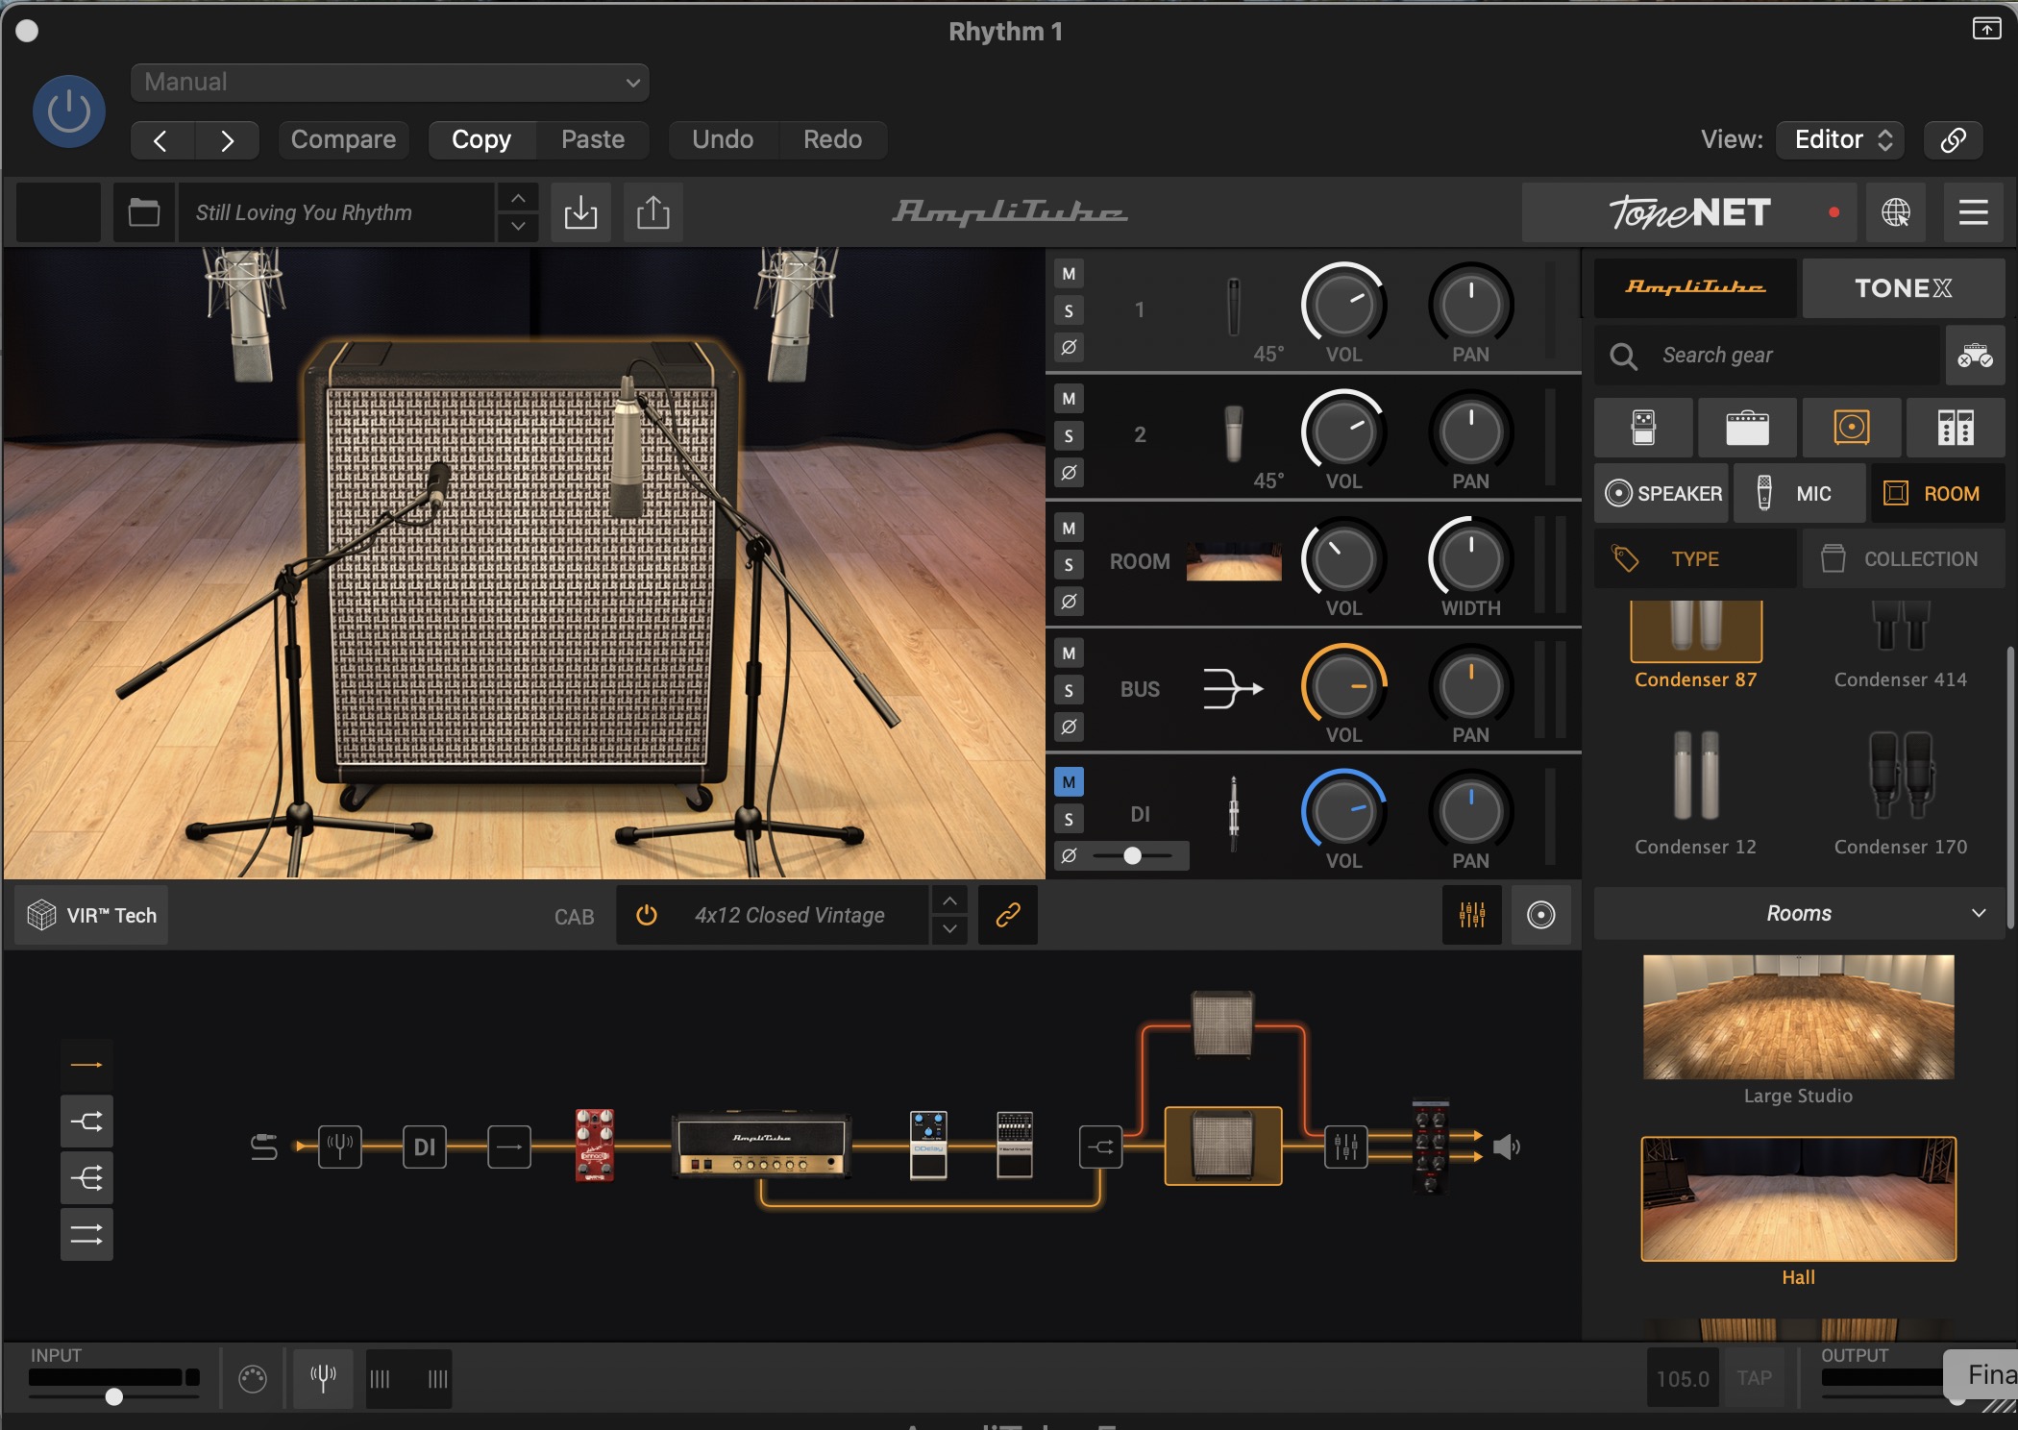Select the stomp pedal gear category icon

[x=1643, y=427]
